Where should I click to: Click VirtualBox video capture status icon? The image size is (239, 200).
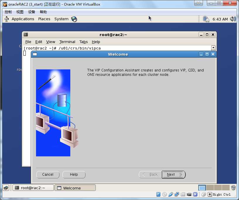189,194
